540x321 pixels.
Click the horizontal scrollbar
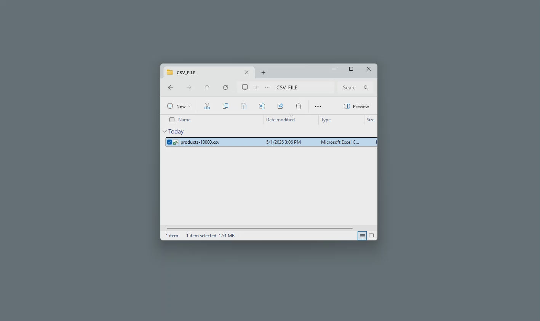[x=259, y=228]
